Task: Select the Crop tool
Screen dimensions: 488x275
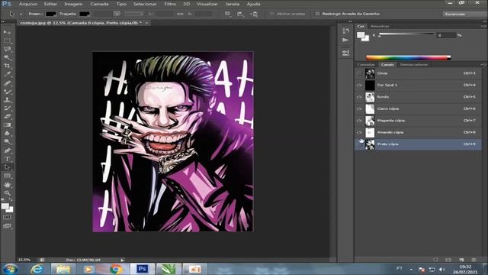Action: (x=7, y=66)
